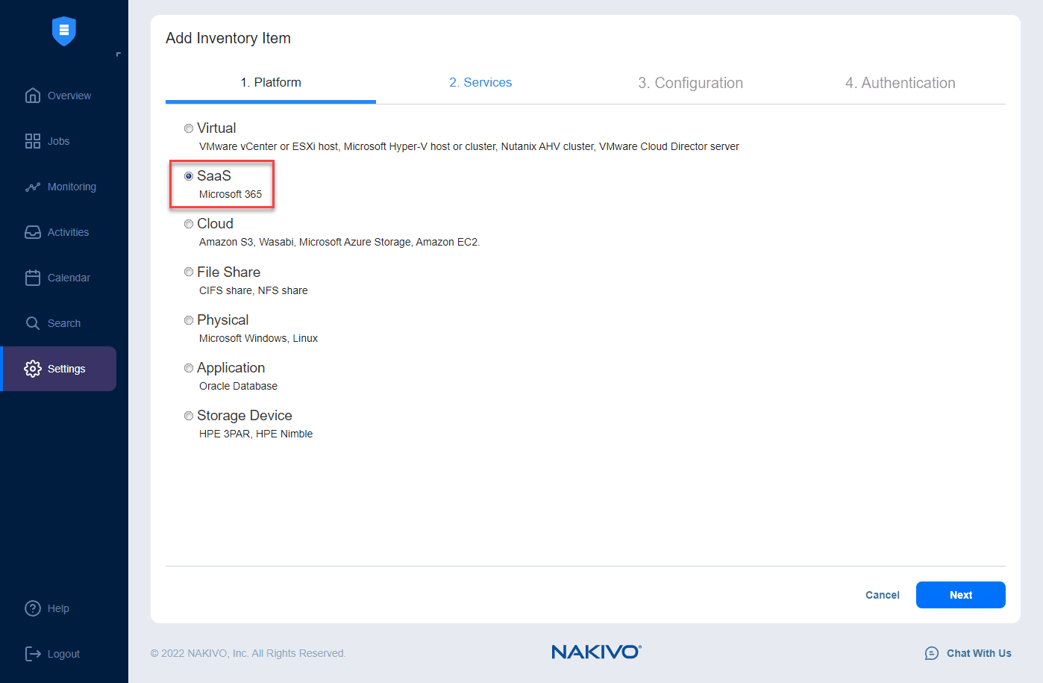Viewport: 1043px width, 683px height.
Task: Open the Calendar view
Action: (x=33, y=277)
